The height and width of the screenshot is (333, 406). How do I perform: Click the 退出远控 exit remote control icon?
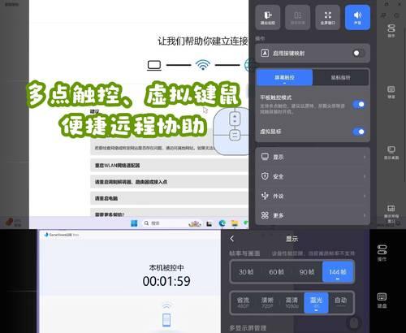268,17
